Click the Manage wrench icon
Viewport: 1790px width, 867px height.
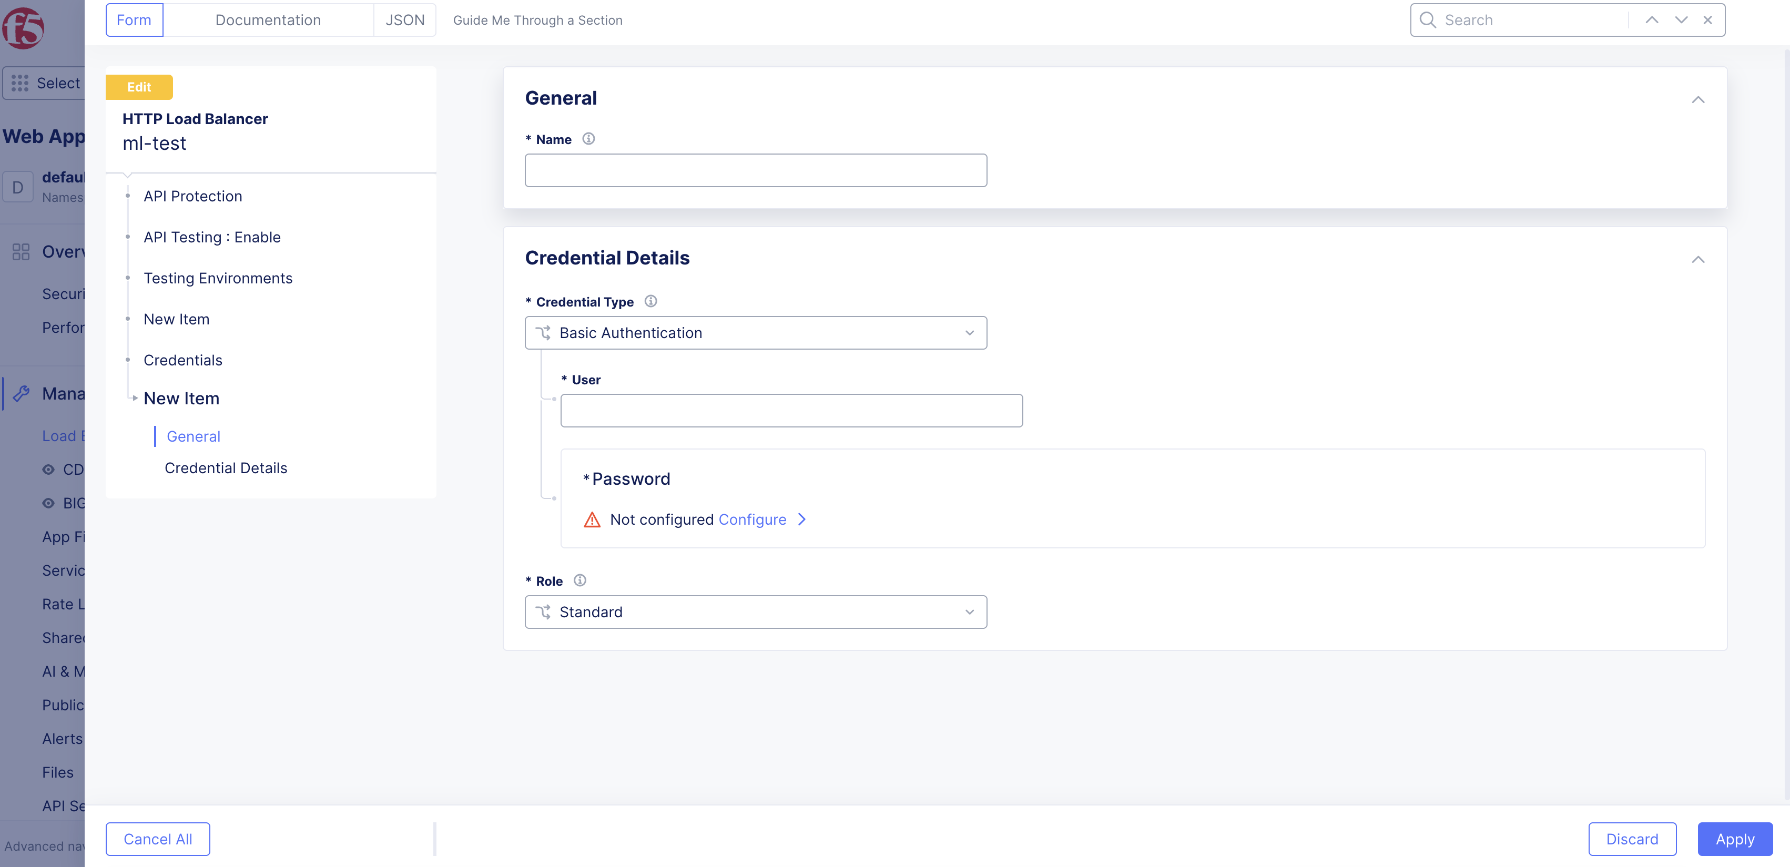pos(21,393)
